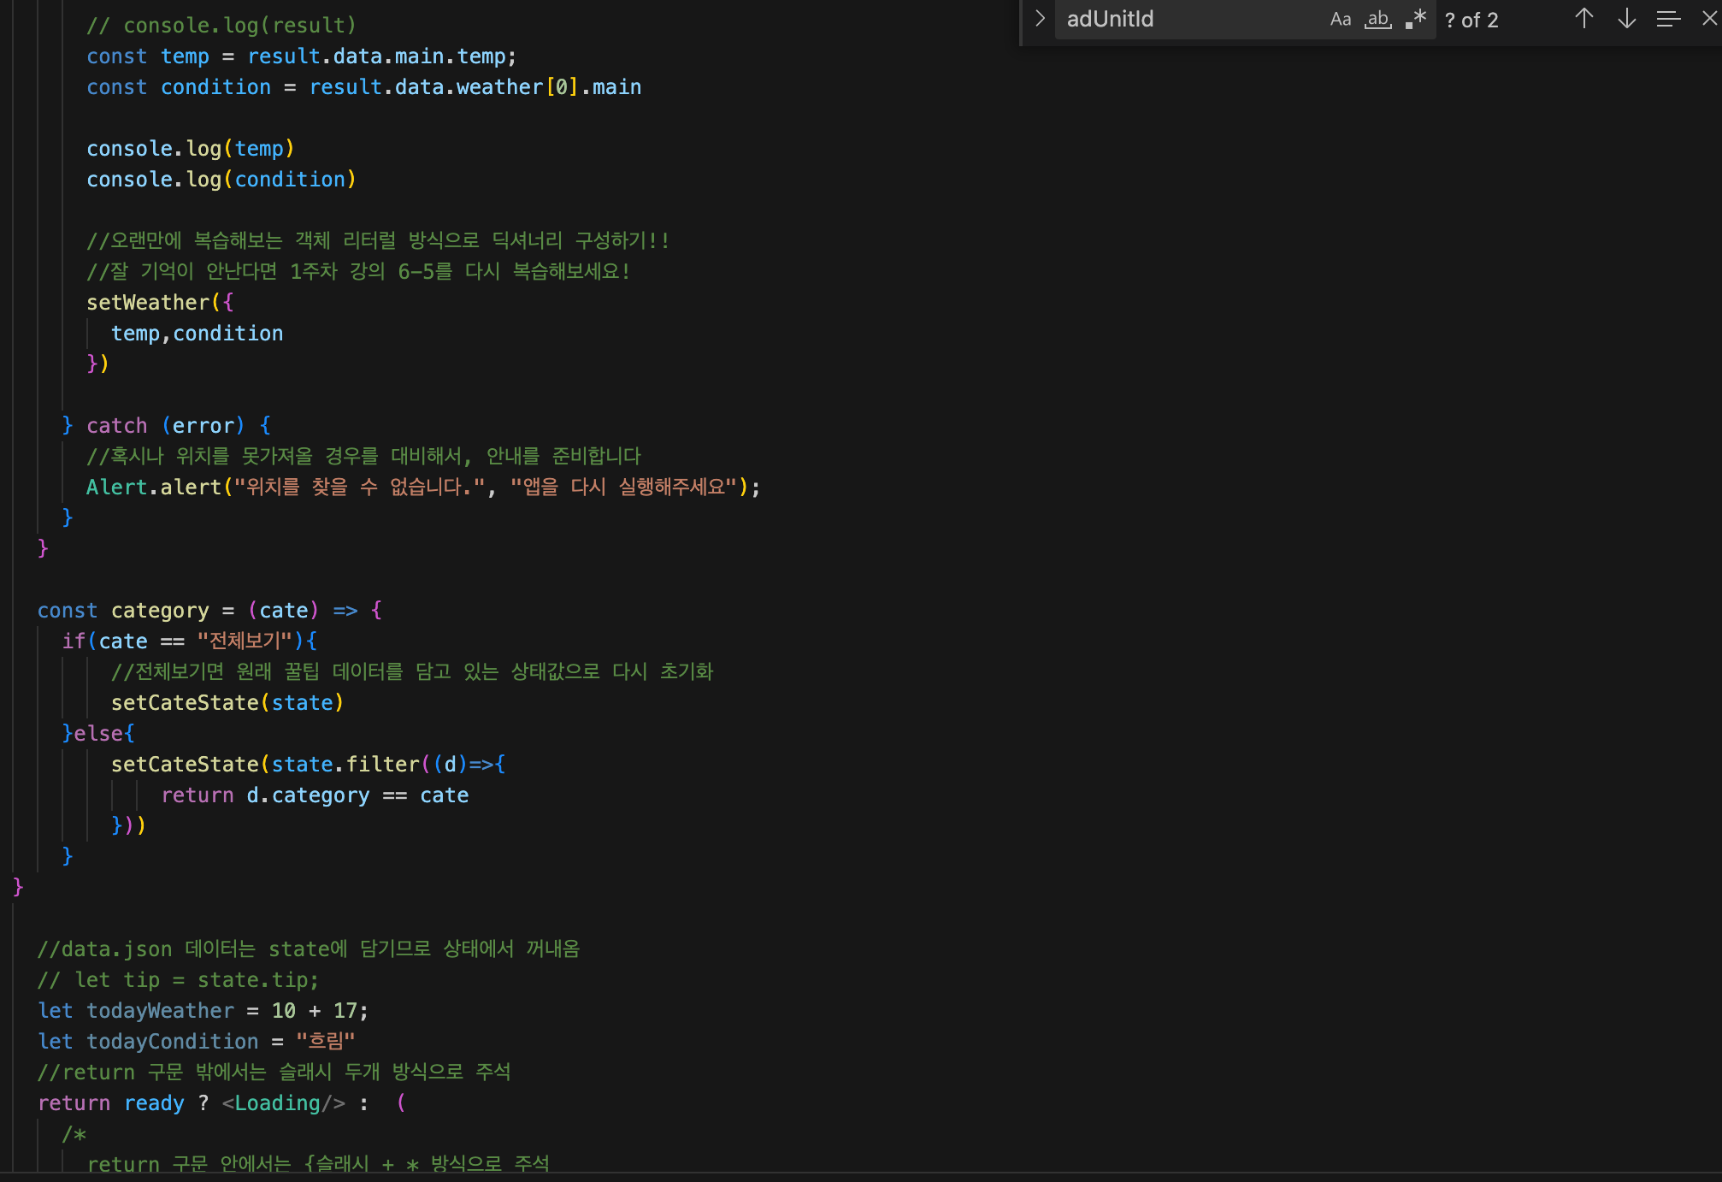Click the "let todayWeather = 10 + 17;" line
1722x1182 pixels.
203,1011
